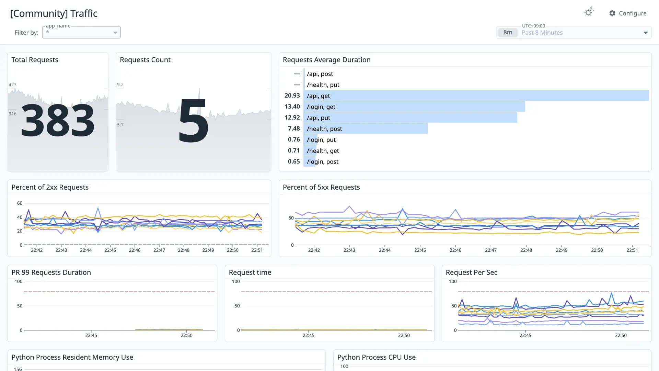Click the PR 99 Requests Duration title
The height and width of the screenshot is (371, 659).
pyautogui.click(x=51, y=272)
